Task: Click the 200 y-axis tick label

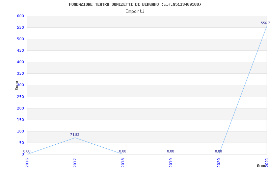Action: [20, 108]
